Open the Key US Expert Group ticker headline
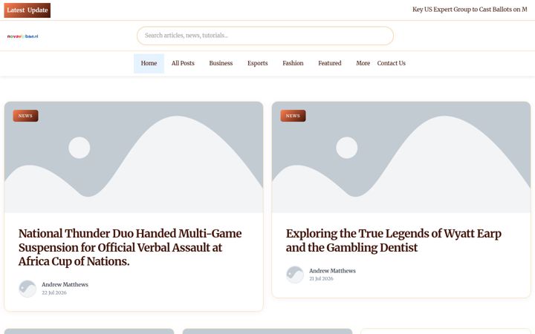535x334 pixels. pyautogui.click(x=470, y=10)
